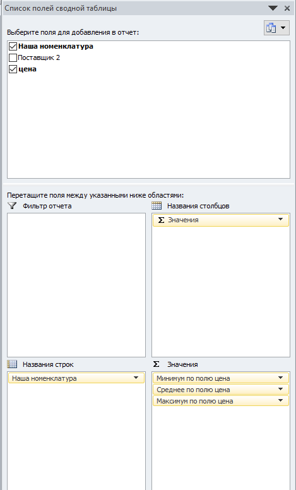
Task: Click the 'Значения' item in column labels area
Action: [x=221, y=220]
